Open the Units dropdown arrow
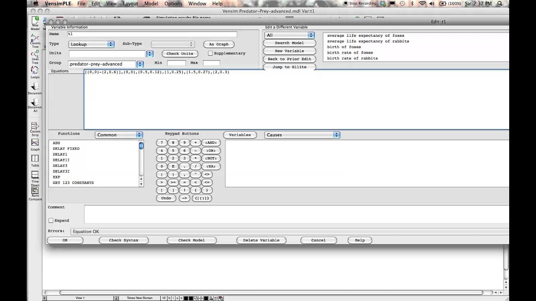This screenshot has height=301, width=536. click(x=149, y=54)
